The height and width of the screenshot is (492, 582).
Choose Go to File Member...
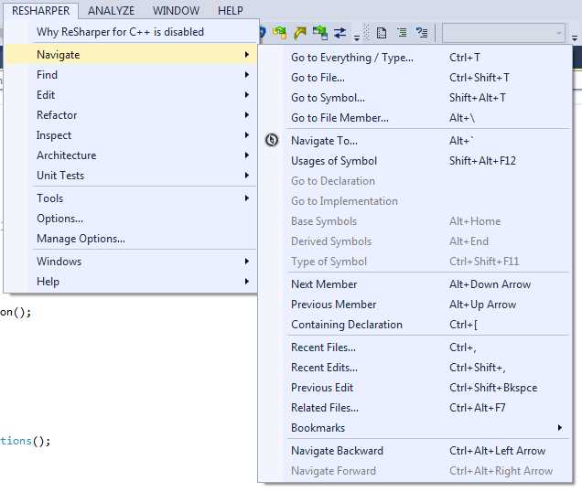(x=415, y=118)
